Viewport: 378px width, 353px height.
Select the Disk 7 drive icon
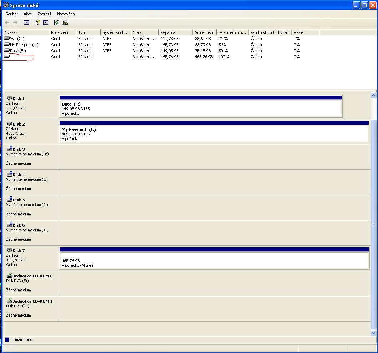tap(10, 250)
